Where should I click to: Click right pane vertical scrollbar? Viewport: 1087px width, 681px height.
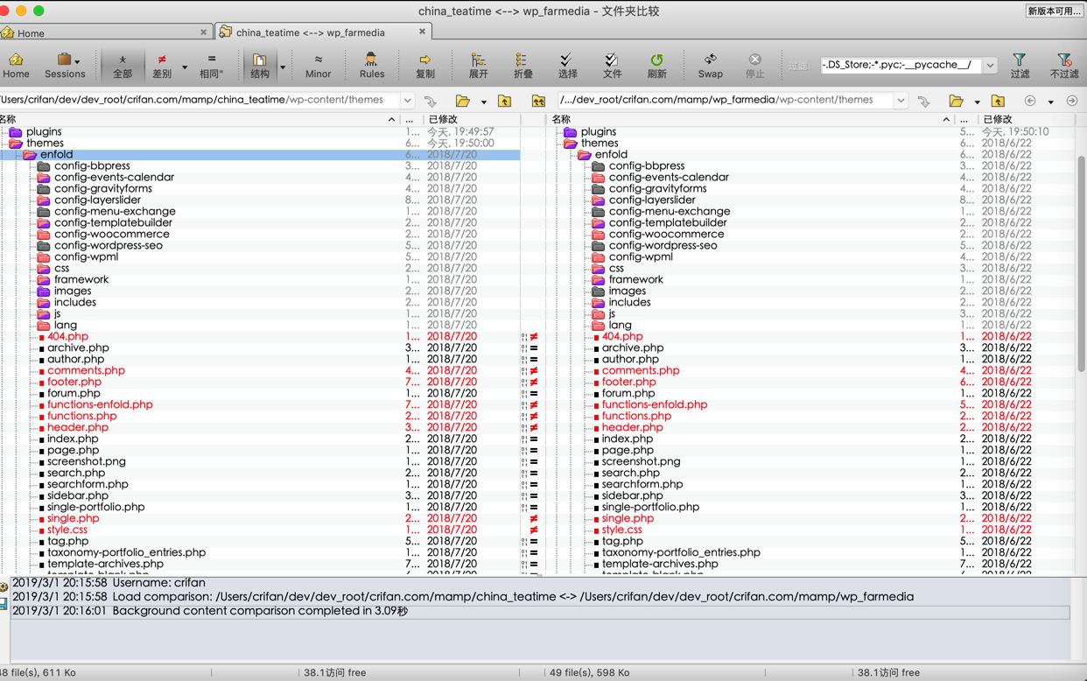tap(1082, 264)
